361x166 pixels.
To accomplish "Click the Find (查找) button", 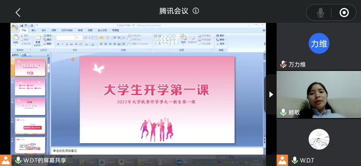I will tap(220, 36).
